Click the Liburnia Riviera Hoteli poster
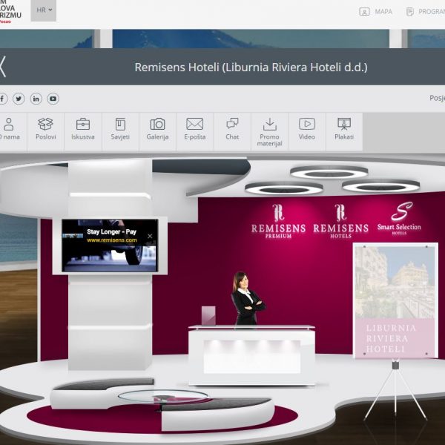This screenshot has height=445, width=445. coord(395,300)
